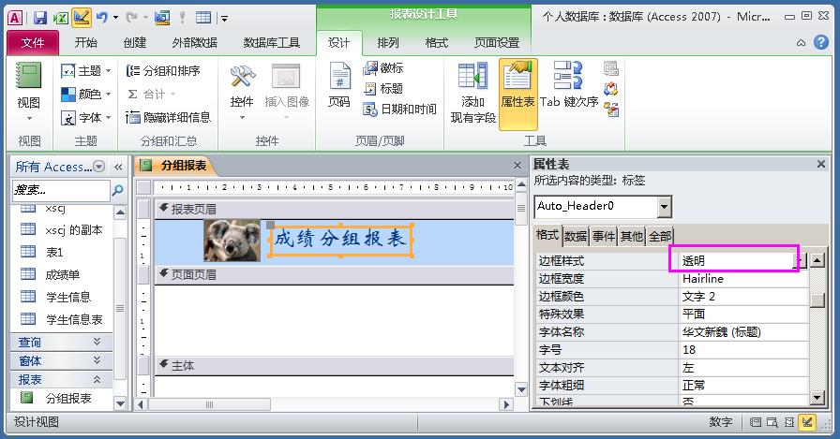Insert 日期和时间 (Date and Time)
The width and height of the screenshot is (840, 439).
(x=399, y=110)
